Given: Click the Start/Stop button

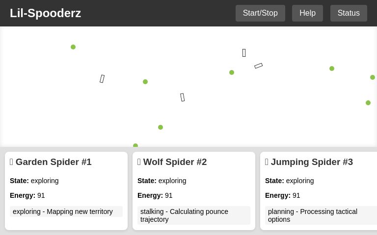Looking at the screenshot, I should pos(260,13).
